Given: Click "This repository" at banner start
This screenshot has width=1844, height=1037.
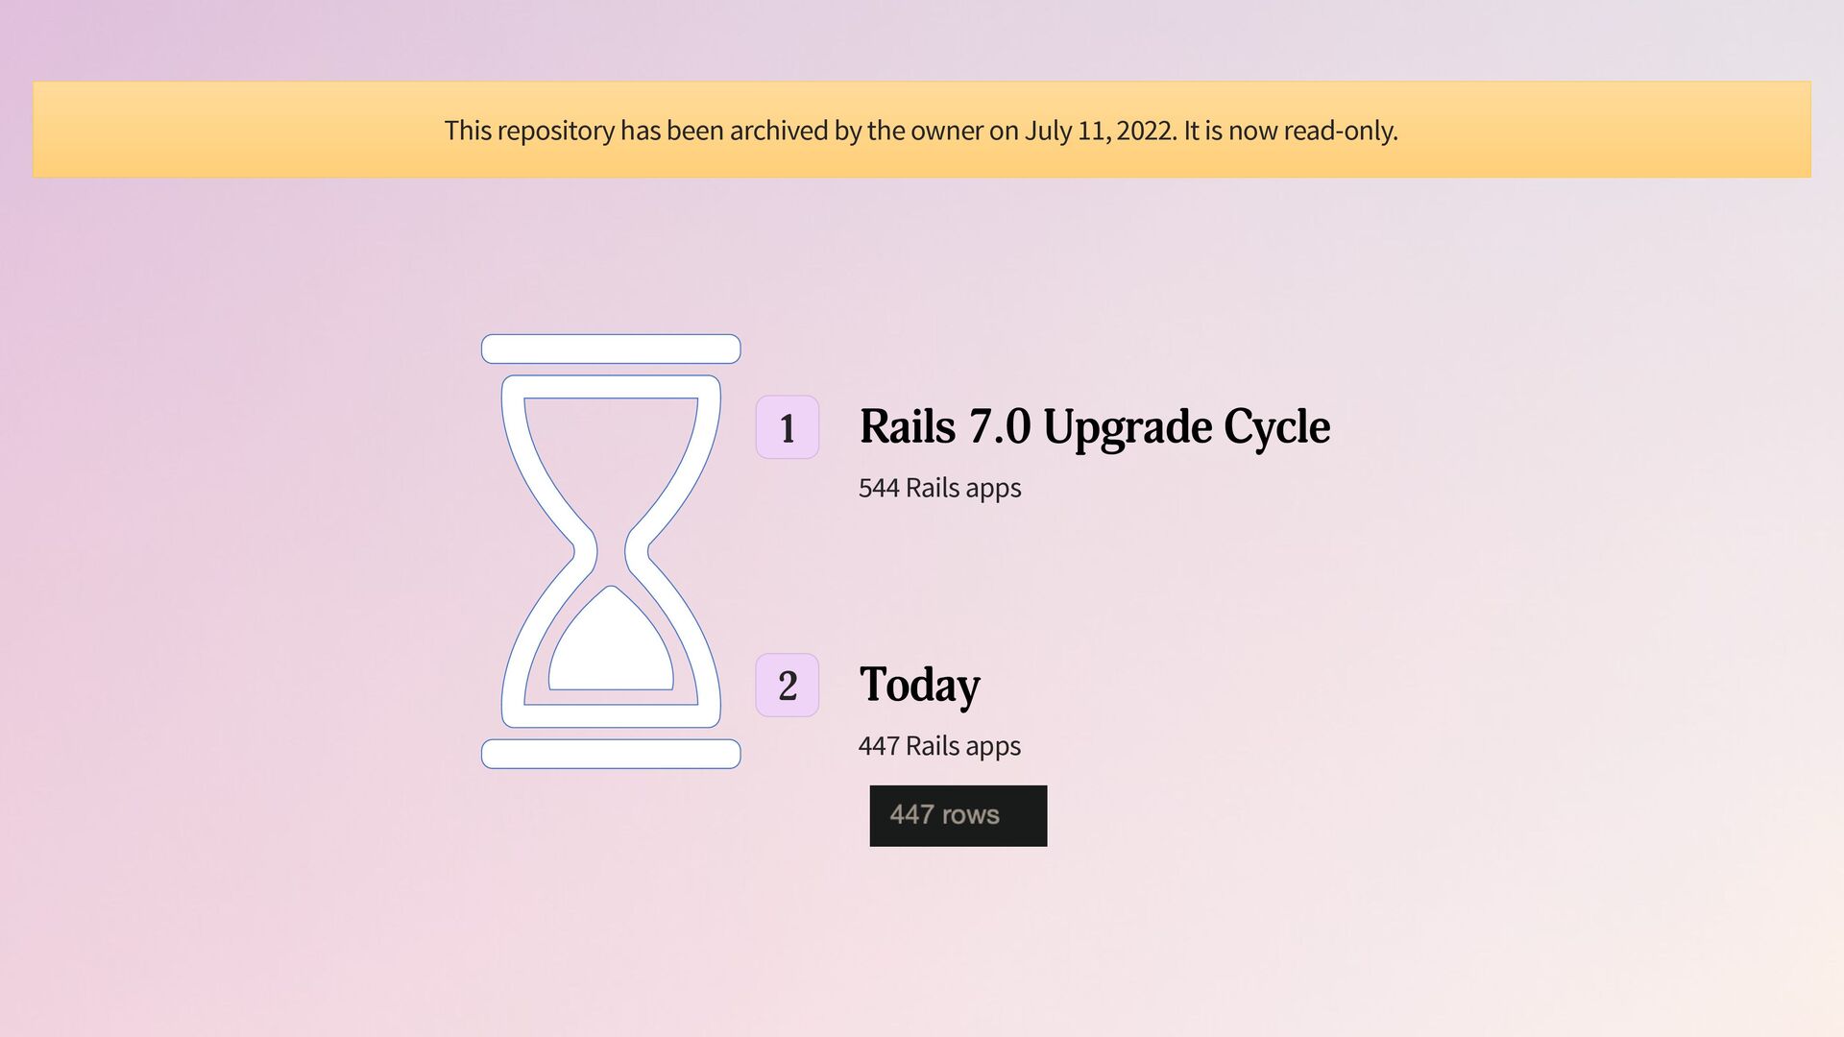Looking at the screenshot, I should point(529,131).
